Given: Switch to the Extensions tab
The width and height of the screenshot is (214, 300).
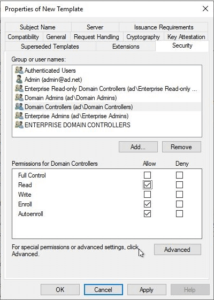Looking at the screenshot, I should click(x=126, y=47).
